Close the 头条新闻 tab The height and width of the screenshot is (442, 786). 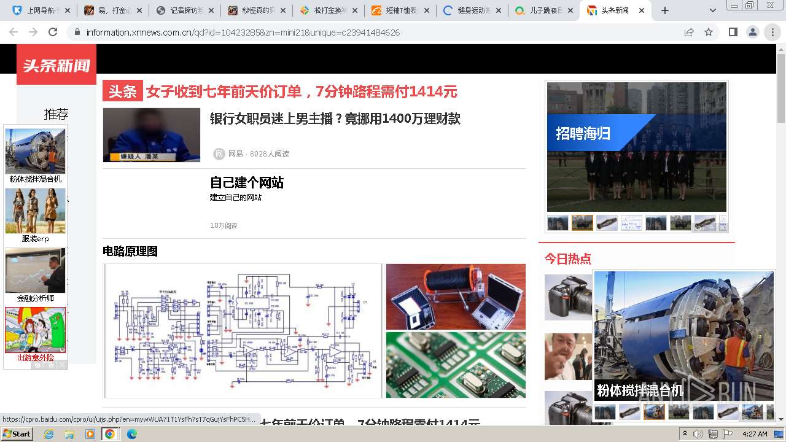coord(642,10)
